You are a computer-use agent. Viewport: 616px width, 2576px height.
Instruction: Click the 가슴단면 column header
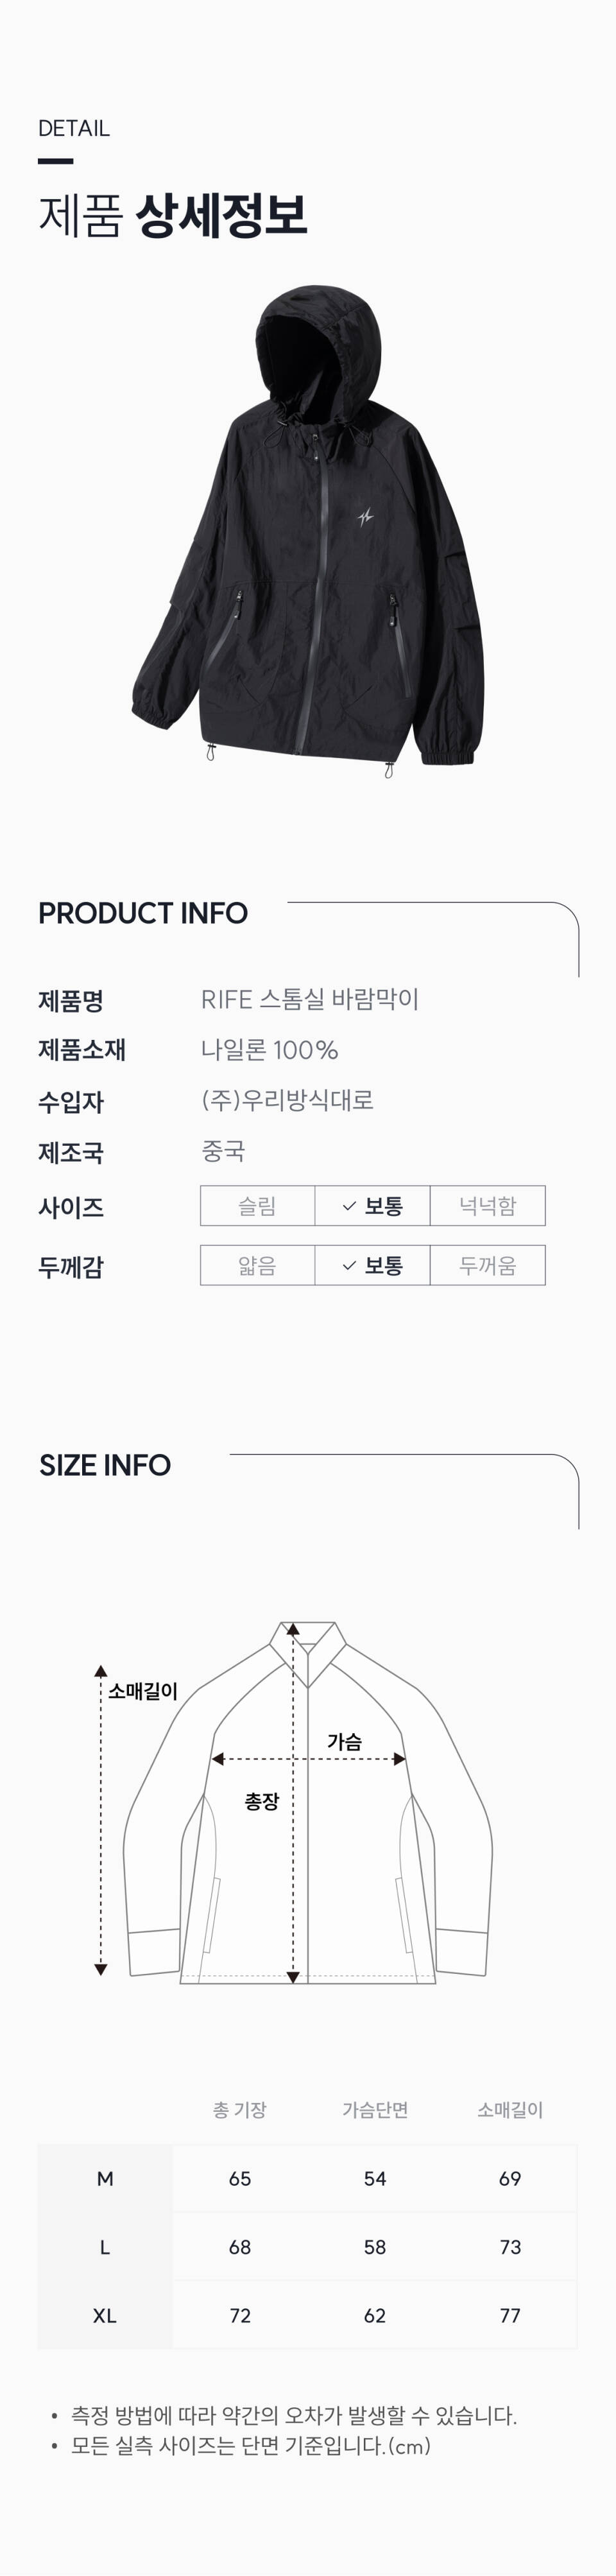pos(375,2110)
